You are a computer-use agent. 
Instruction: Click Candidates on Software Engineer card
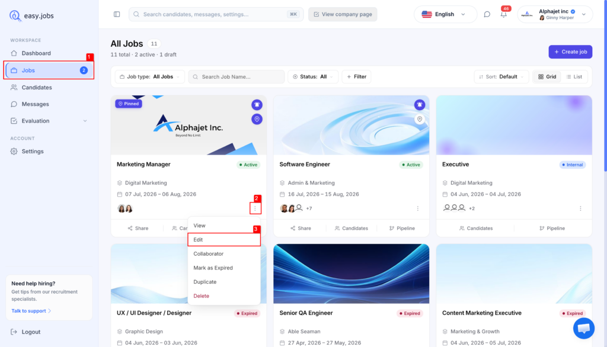[x=351, y=228]
